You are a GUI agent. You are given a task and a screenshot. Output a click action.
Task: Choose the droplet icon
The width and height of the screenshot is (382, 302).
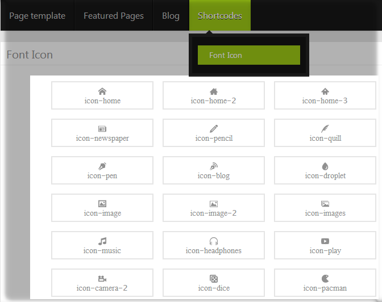point(325,166)
